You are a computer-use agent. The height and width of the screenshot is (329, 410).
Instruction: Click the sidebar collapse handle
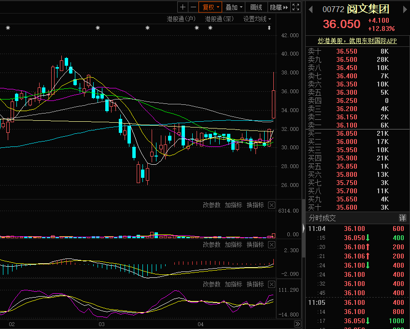pyautogui.click(x=304, y=229)
